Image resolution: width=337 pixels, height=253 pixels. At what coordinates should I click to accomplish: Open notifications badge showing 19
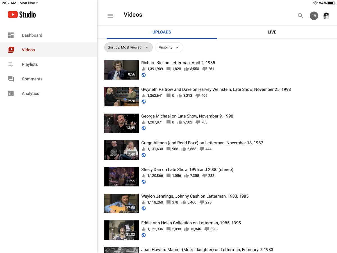point(314,16)
